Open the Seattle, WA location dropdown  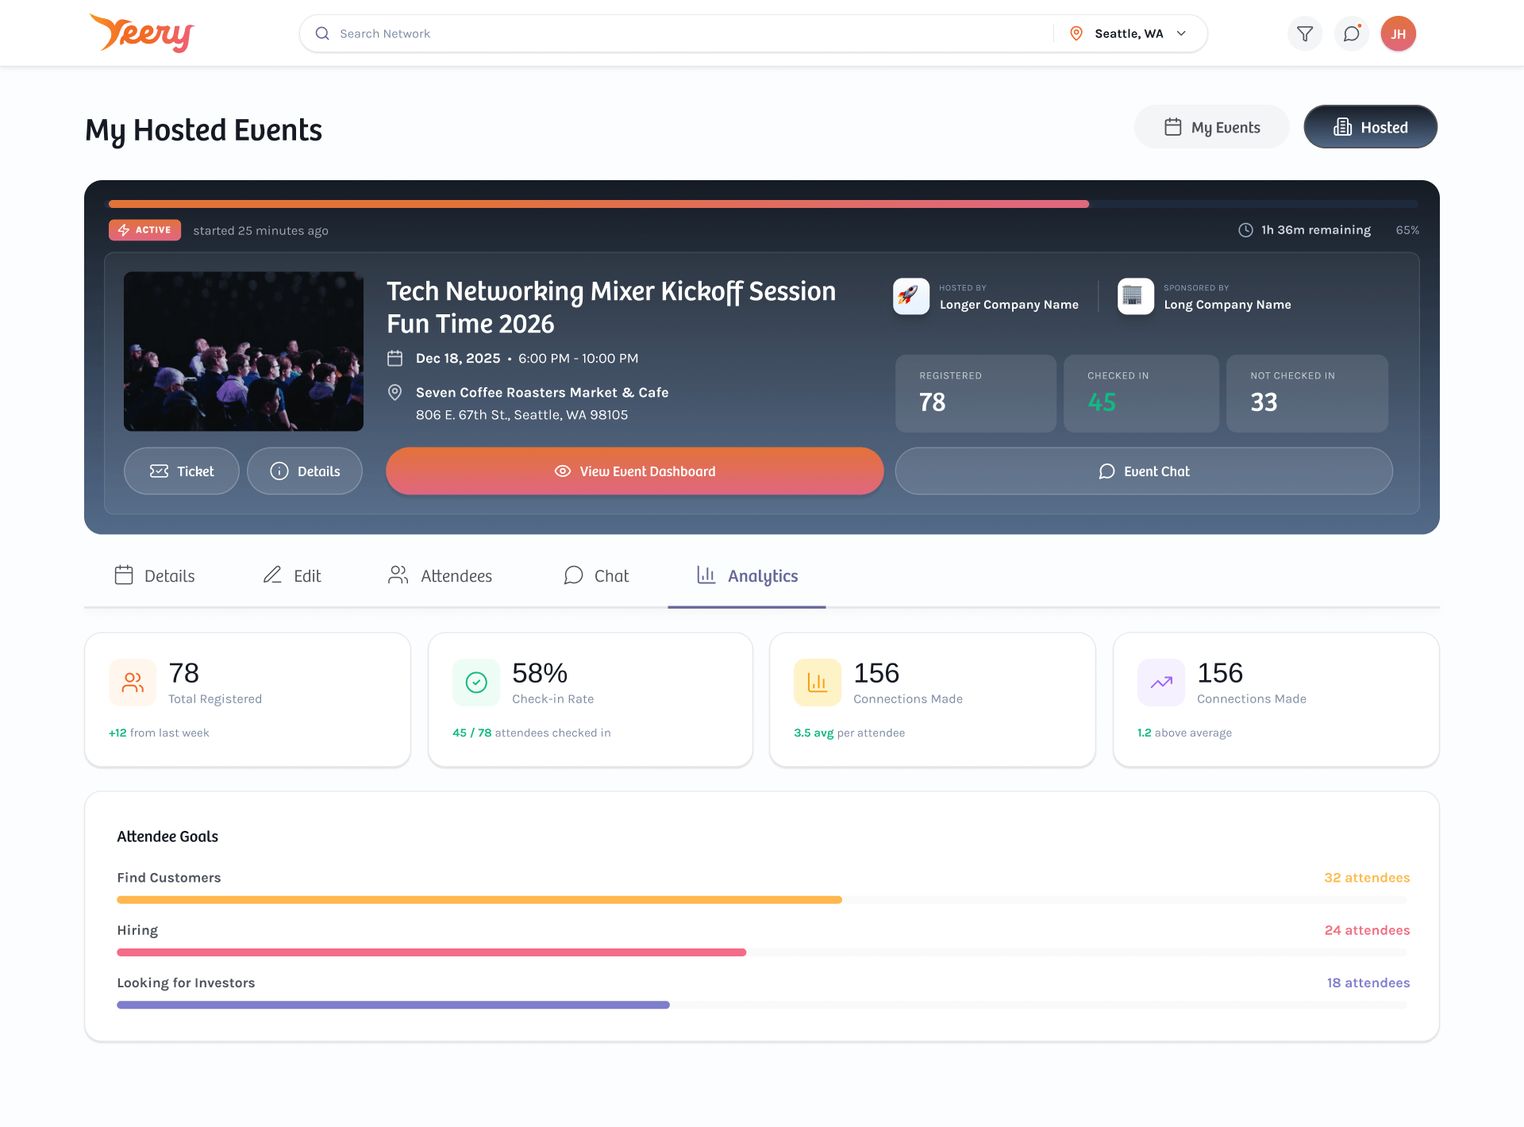pos(1128,33)
